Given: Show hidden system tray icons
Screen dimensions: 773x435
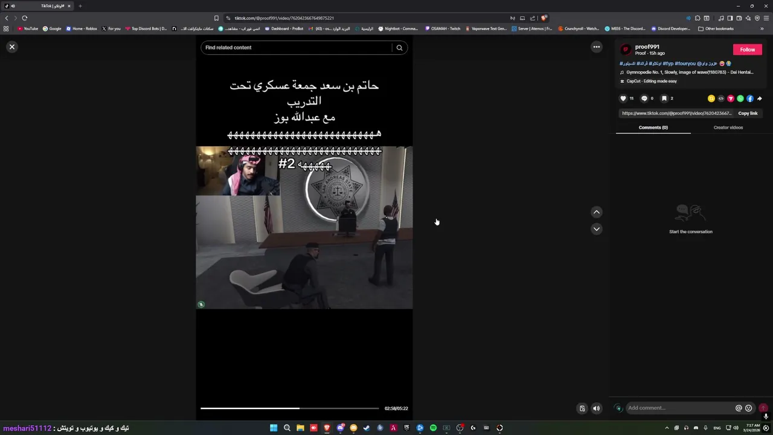Looking at the screenshot, I should (x=667, y=428).
